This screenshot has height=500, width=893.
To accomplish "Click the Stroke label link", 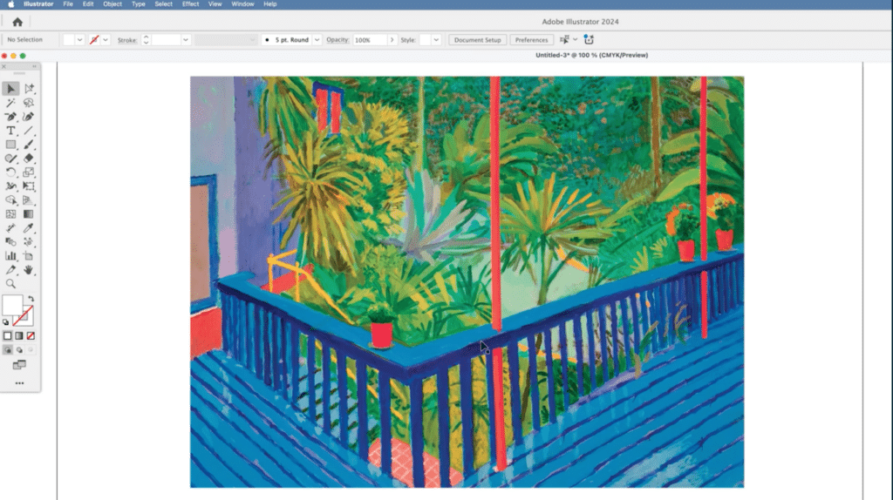I will point(127,40).
